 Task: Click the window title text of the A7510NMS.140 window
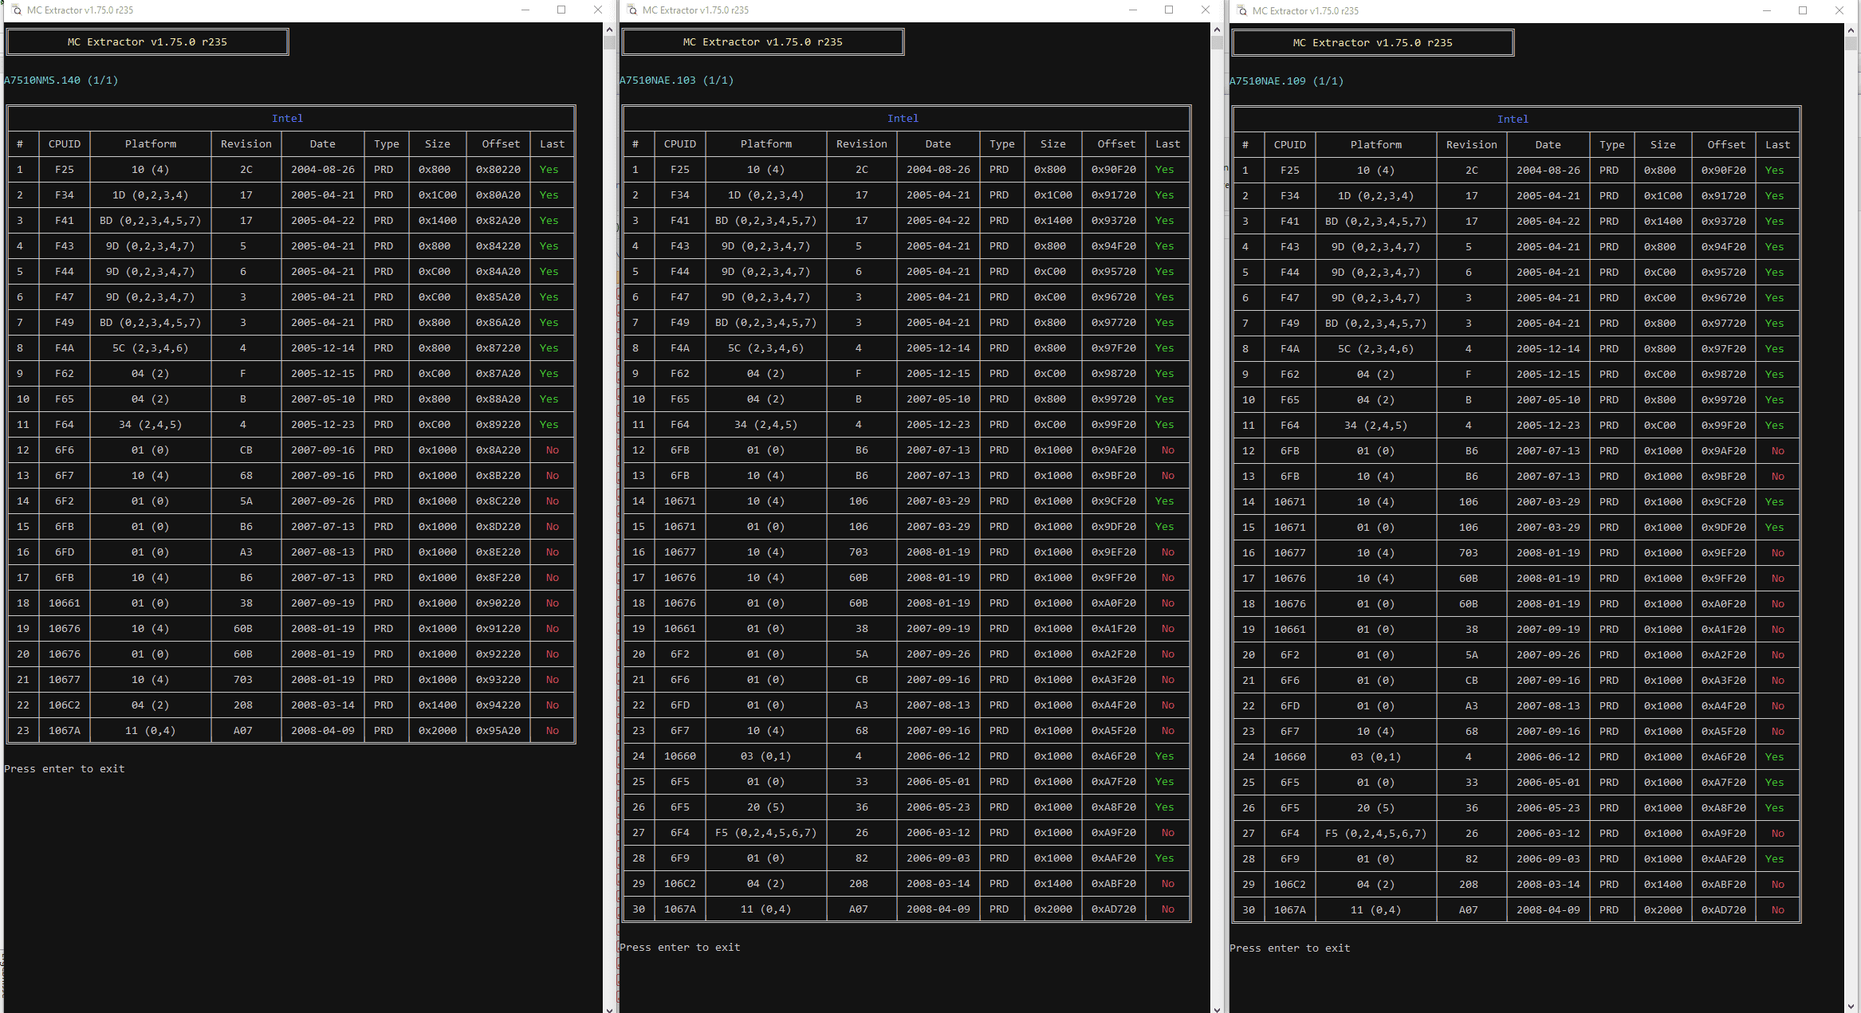(x=80, y=10)
